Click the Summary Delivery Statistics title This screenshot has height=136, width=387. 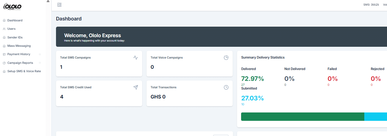click(x=263, y=57)
